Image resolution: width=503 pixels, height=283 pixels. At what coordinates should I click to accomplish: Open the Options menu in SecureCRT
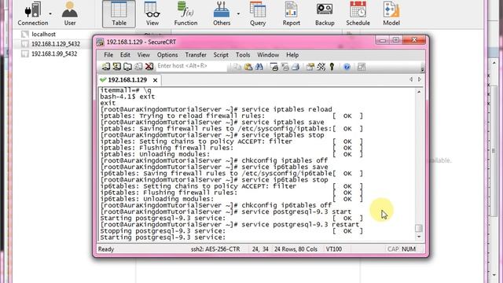pyautogui.click(x=167, y=55)
